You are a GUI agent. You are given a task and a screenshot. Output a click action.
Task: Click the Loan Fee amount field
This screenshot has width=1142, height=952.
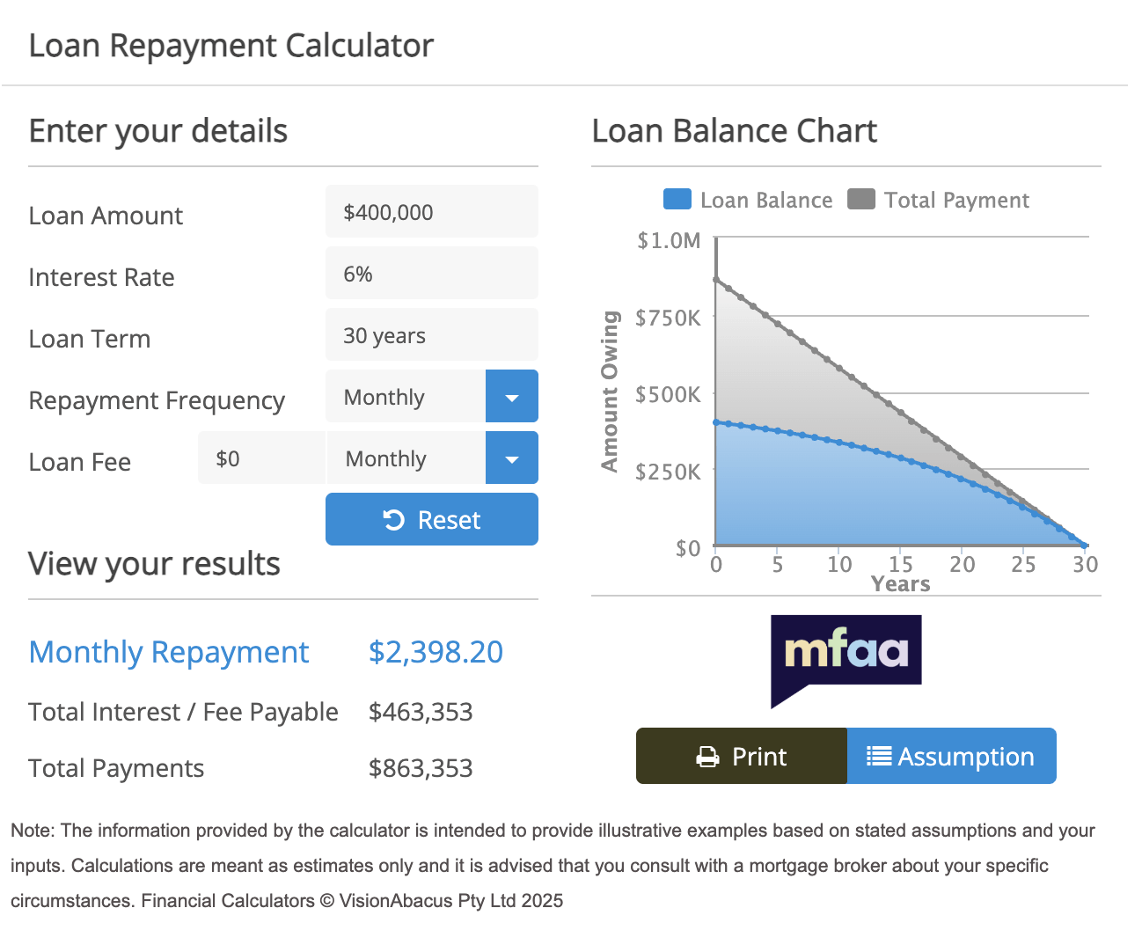261,458
